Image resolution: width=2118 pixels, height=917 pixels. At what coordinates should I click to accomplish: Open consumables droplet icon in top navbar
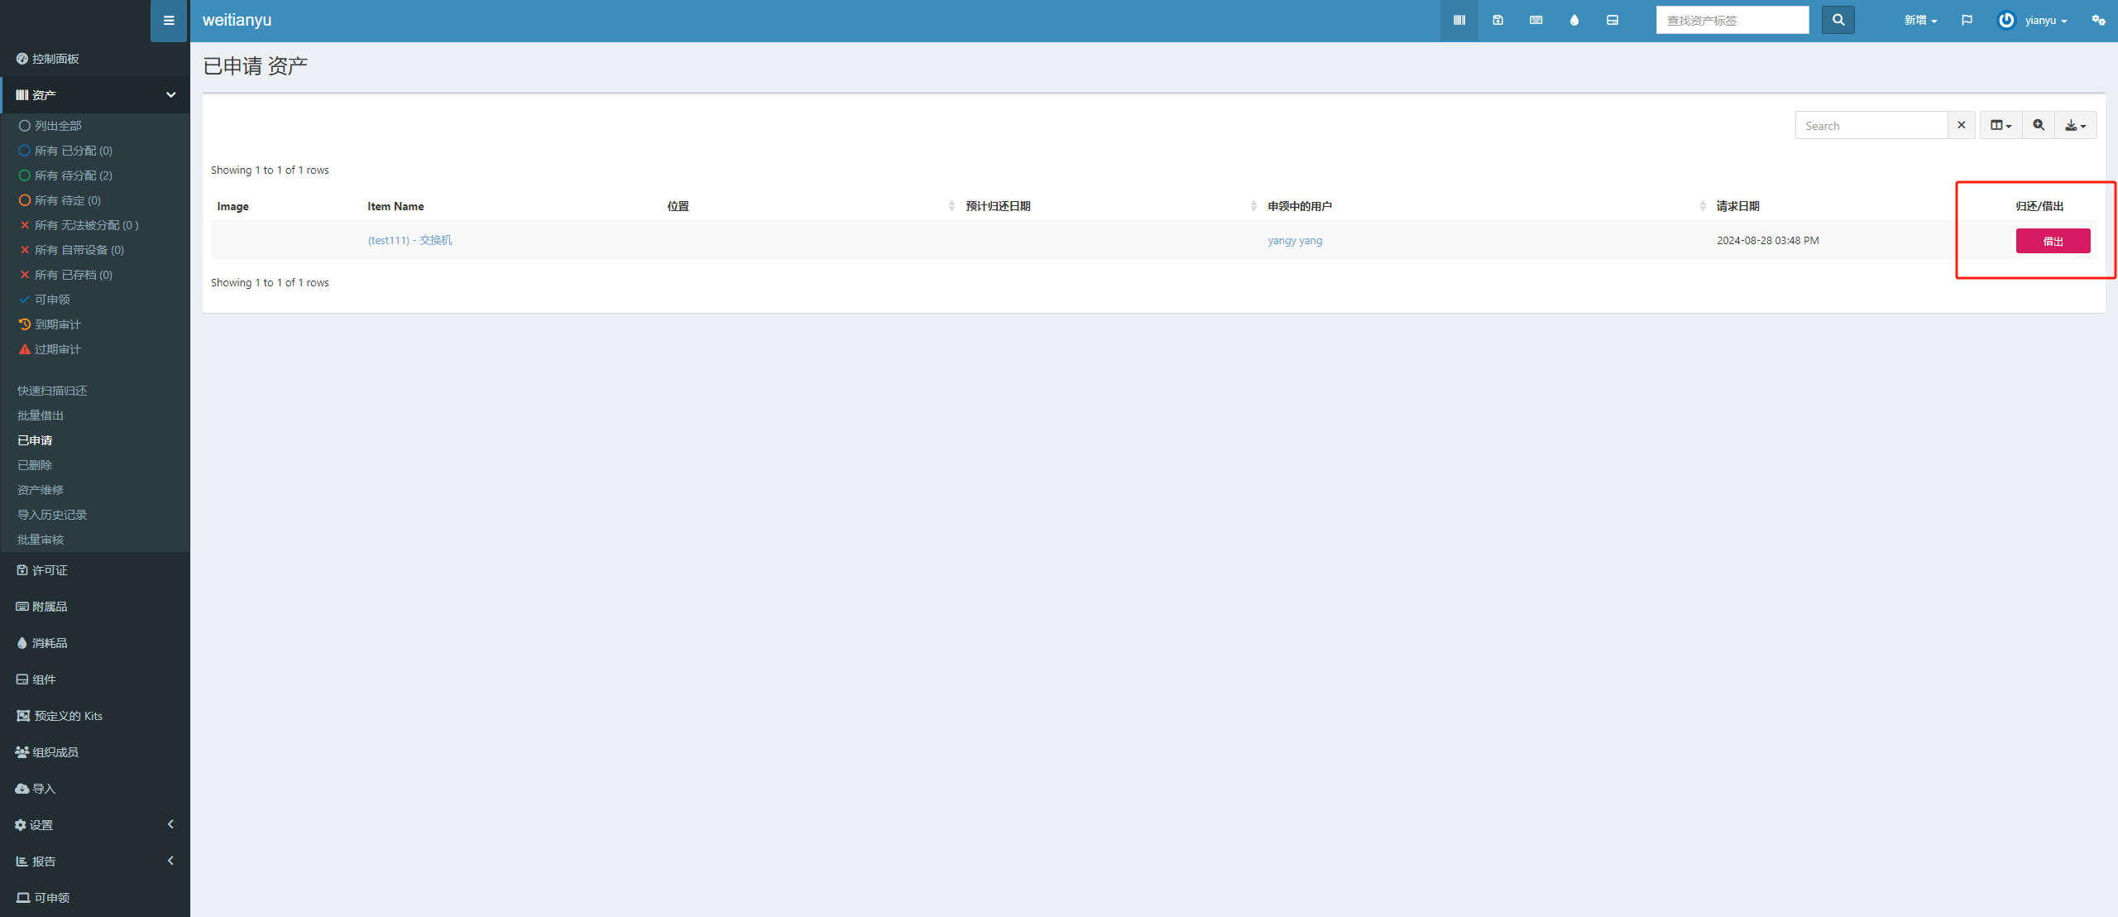(1574, 21)
